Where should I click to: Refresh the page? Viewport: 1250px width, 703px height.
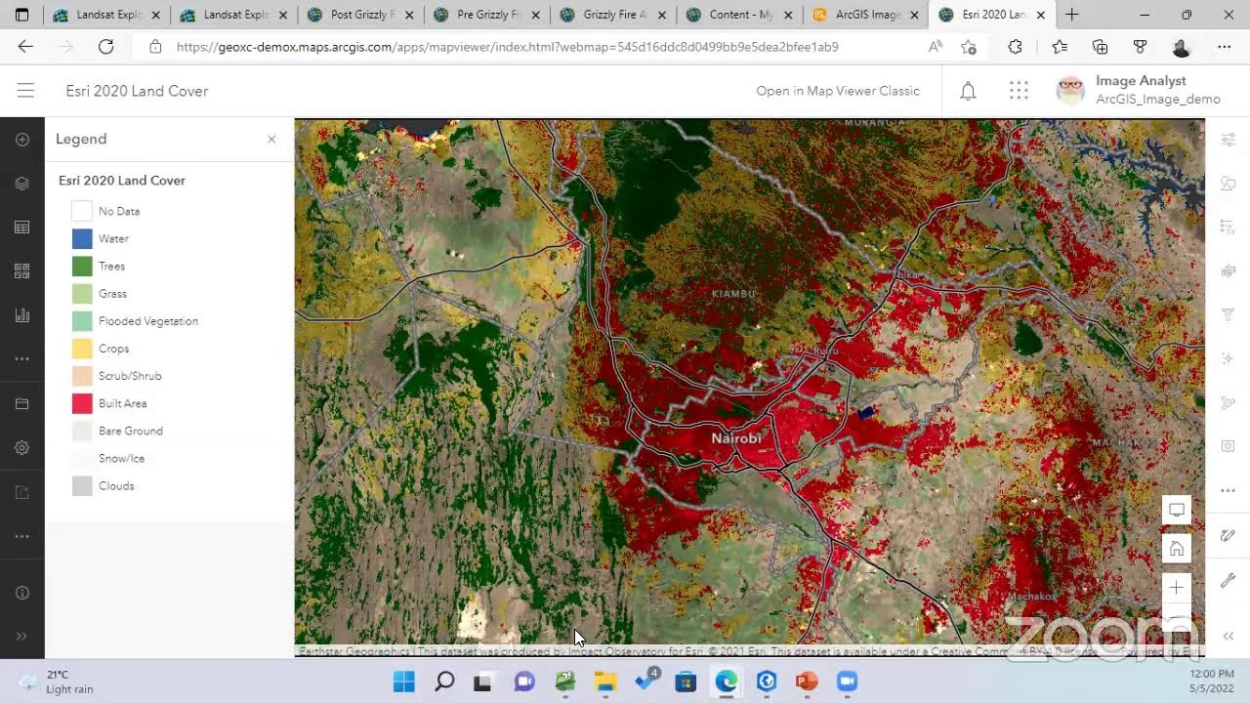105,47
